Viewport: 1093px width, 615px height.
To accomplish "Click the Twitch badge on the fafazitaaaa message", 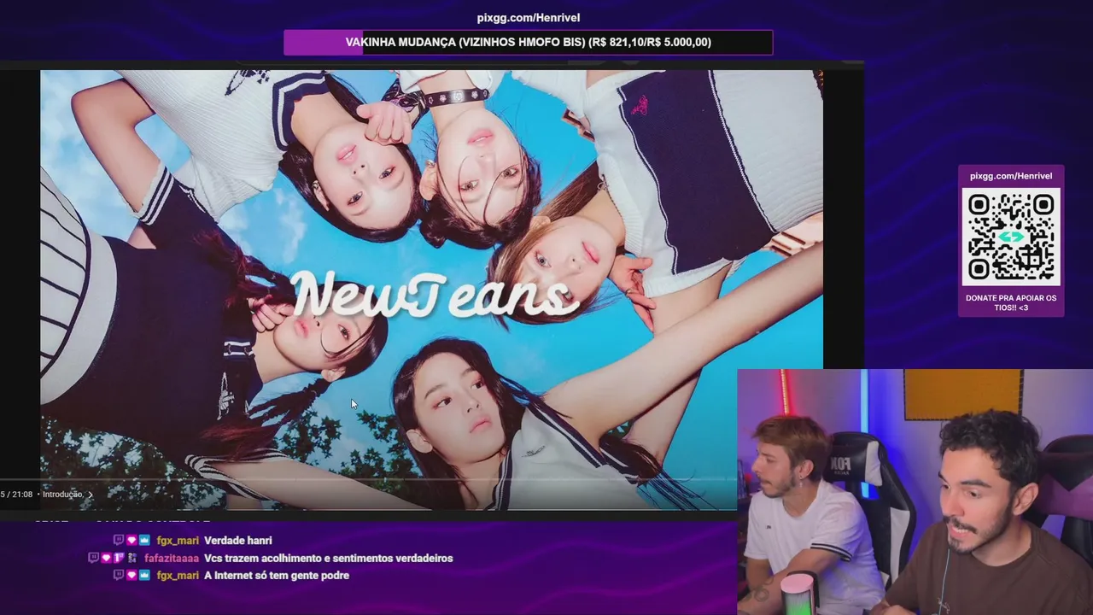I will (x=94, y=558).
